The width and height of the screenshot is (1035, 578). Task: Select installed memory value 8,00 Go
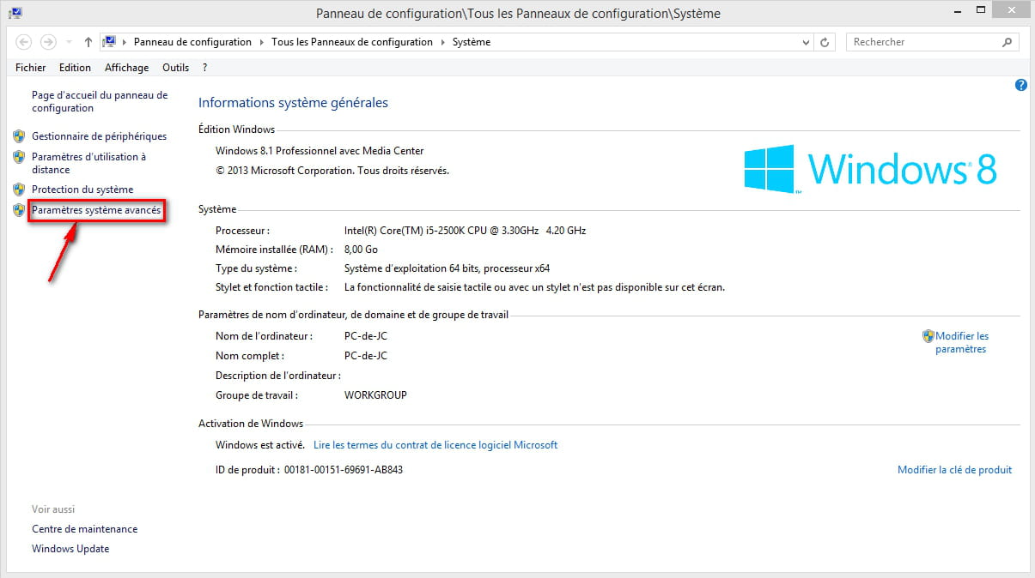click(x=361, y=250)
